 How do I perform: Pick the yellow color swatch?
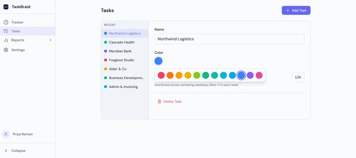pyautogui.click(x=188, y=75)
